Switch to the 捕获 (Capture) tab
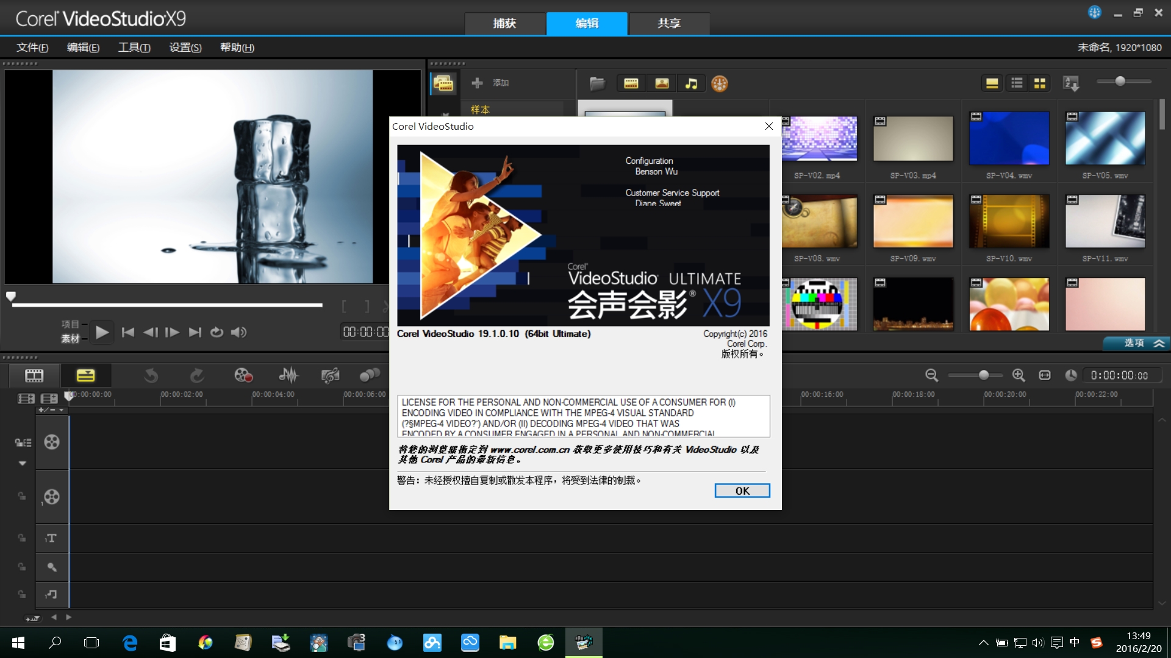This screenshot has height=658, width=1171. click(x=504, y=23)
